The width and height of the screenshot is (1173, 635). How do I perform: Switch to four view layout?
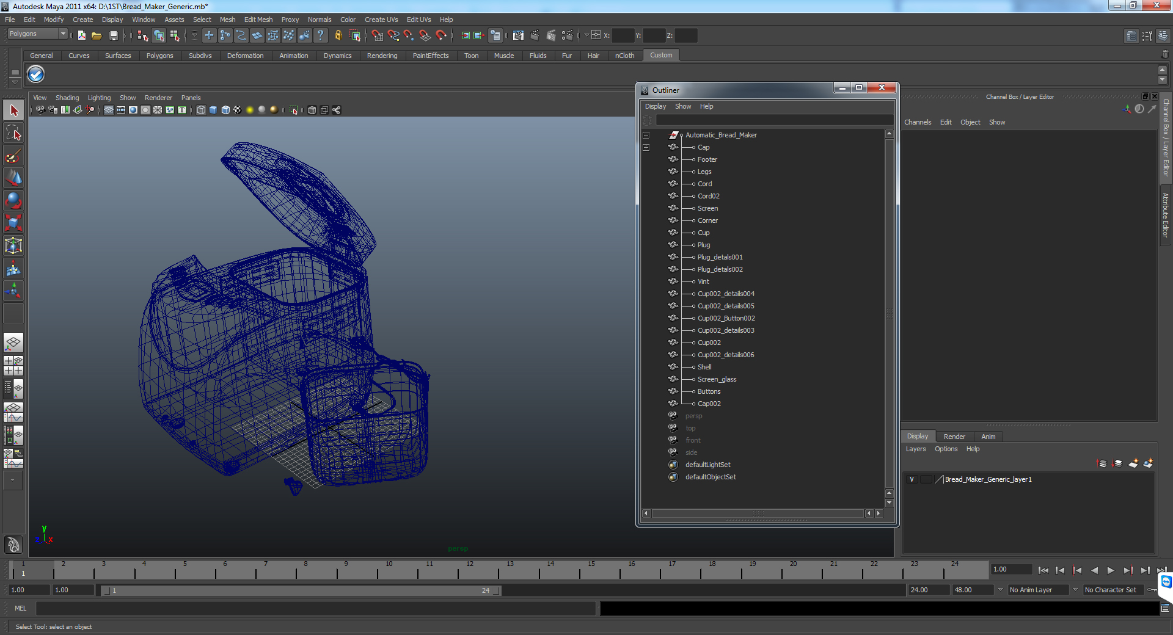(x=13, y=366)
